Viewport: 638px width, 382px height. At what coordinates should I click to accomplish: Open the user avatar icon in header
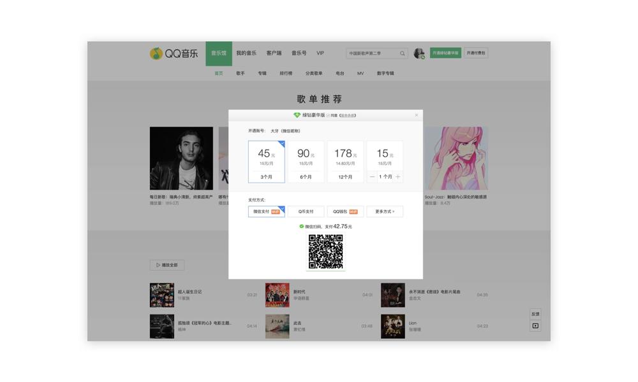click(419, 53)
